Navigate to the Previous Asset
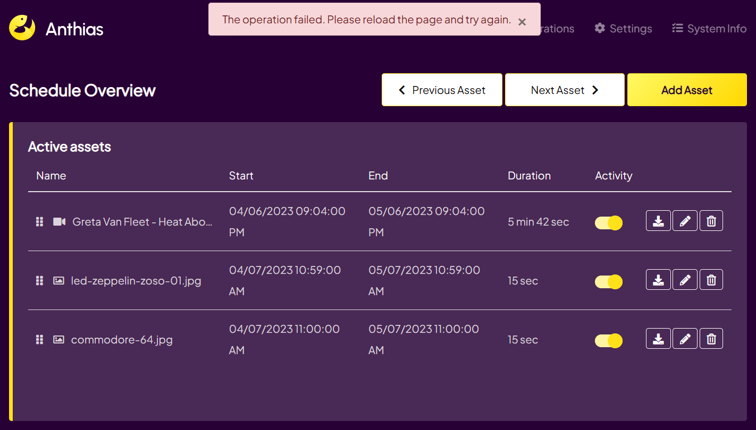The image size is (756, 430). coord(442,90)
